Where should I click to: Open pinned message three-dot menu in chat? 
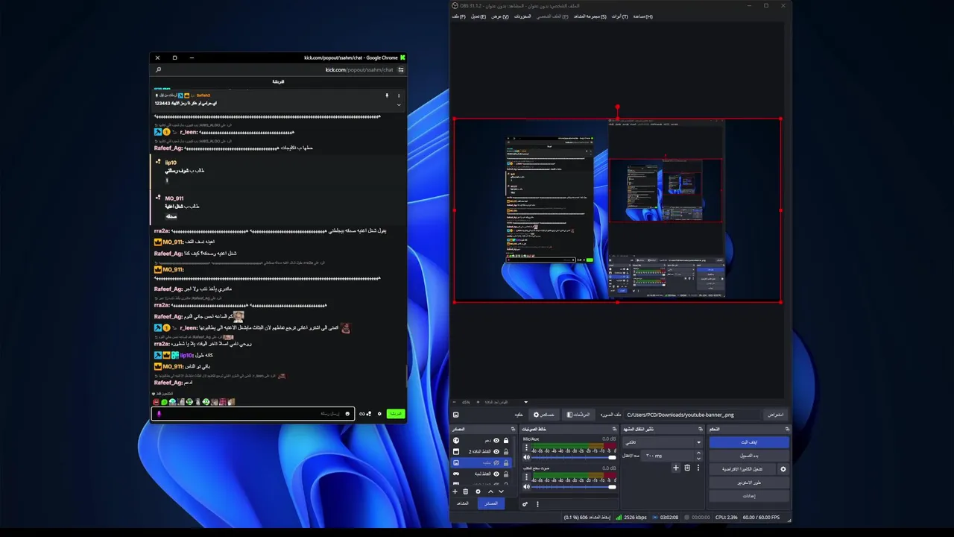(399, 95)
